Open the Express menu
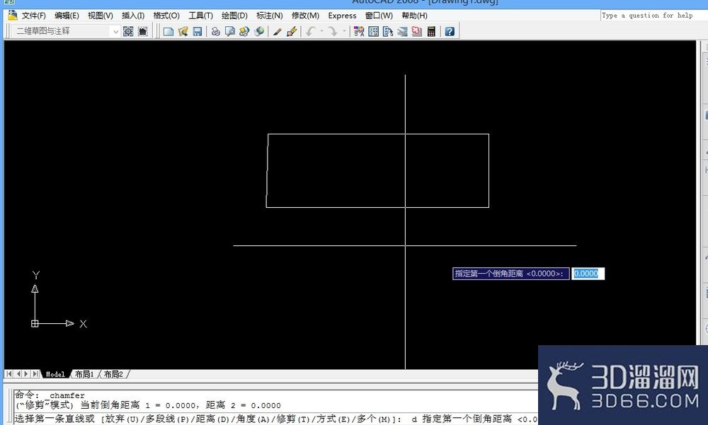This screenshot has width=708, height=425. click(342, 16)
